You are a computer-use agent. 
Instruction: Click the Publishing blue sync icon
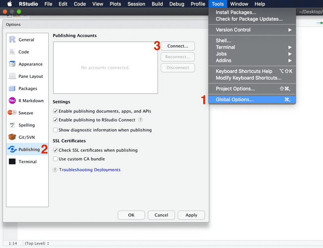coord(12,149)
